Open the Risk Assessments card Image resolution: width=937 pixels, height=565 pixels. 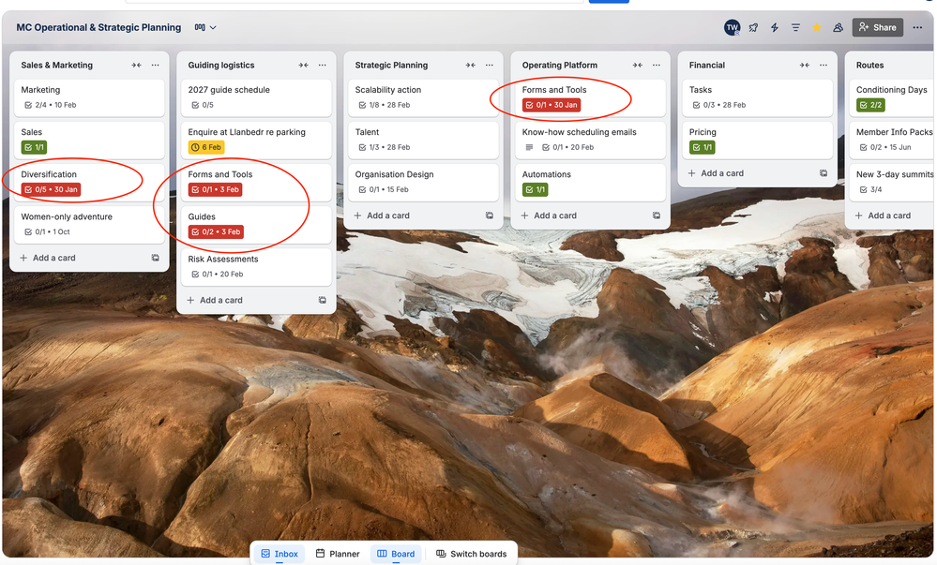[256, 267]
